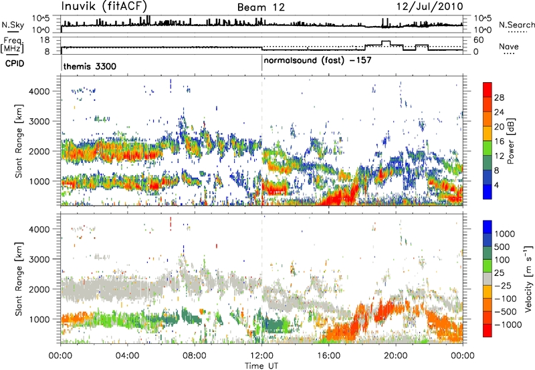This screenshot has height=370, width=535.
Task: Click the "60" tick on the Nave axis
Action: [479, 40]
